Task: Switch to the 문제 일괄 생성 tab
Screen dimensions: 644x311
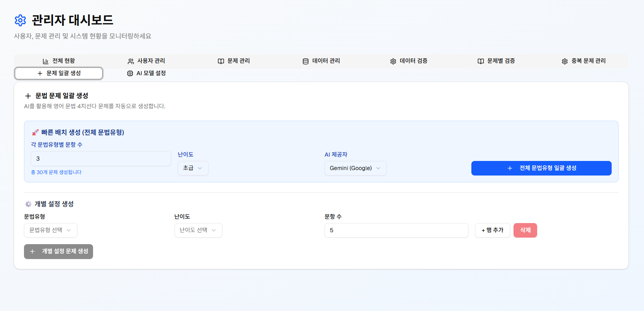Action: coord(59,73)
